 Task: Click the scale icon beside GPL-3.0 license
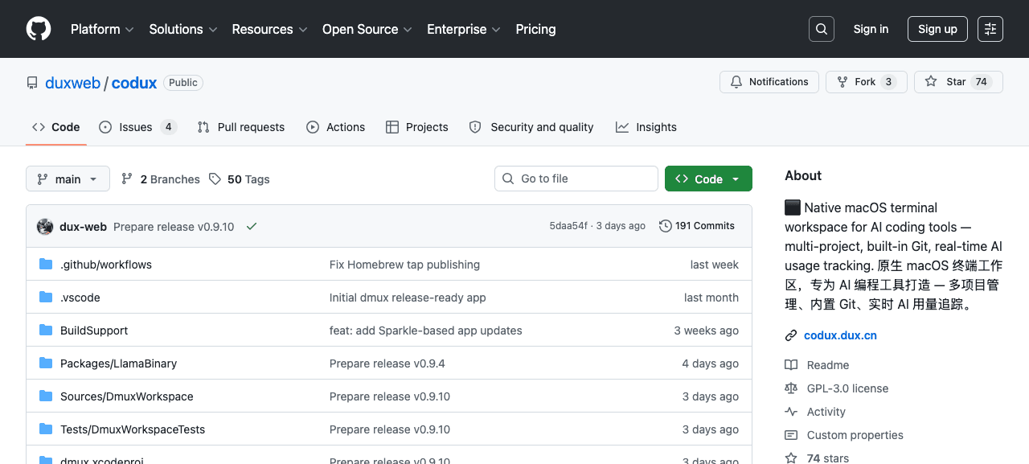coord(791,388)
